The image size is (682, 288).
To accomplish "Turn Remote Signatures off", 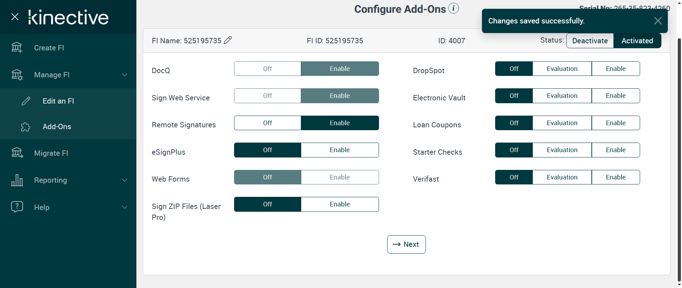I will click(x=267, y=123).
